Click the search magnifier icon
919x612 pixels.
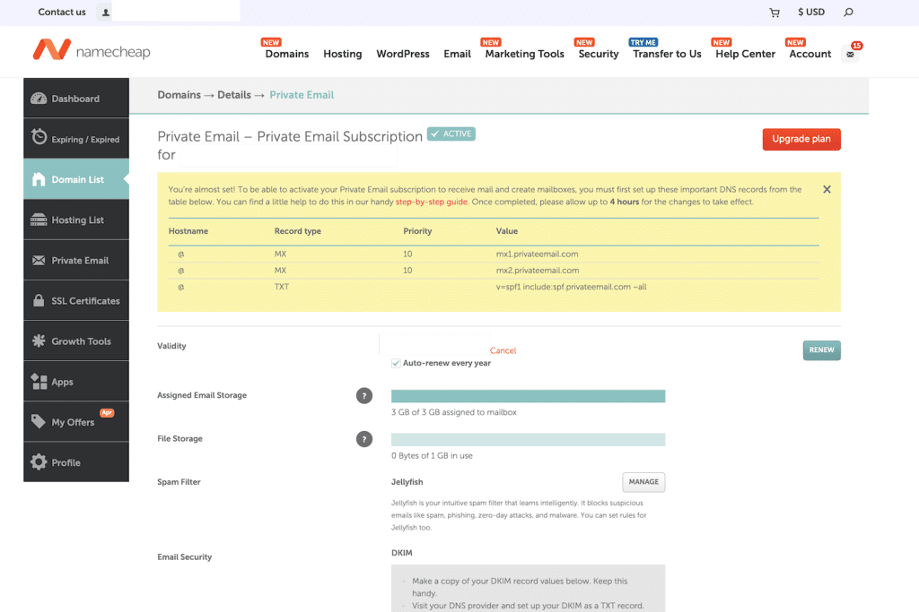point(848,12)
